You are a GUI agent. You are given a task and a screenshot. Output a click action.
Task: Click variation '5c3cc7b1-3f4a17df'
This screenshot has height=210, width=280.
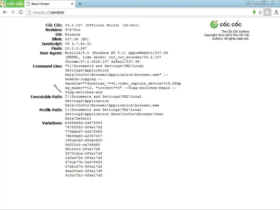coord(84,175)
